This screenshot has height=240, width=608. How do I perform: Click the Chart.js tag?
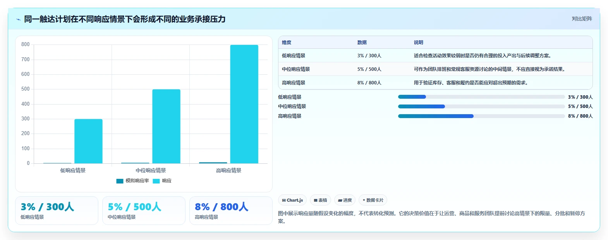[292, 200]
